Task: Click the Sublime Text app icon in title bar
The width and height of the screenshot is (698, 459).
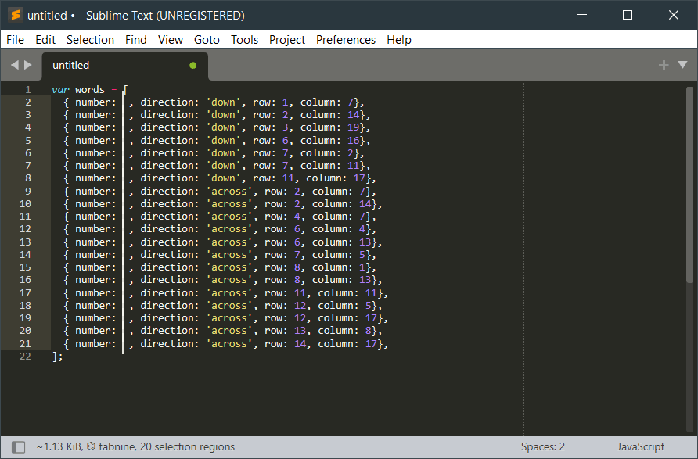Action: [16, 15]
